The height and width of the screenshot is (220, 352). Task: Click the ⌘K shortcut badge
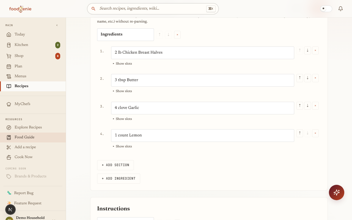pos(211,9)
